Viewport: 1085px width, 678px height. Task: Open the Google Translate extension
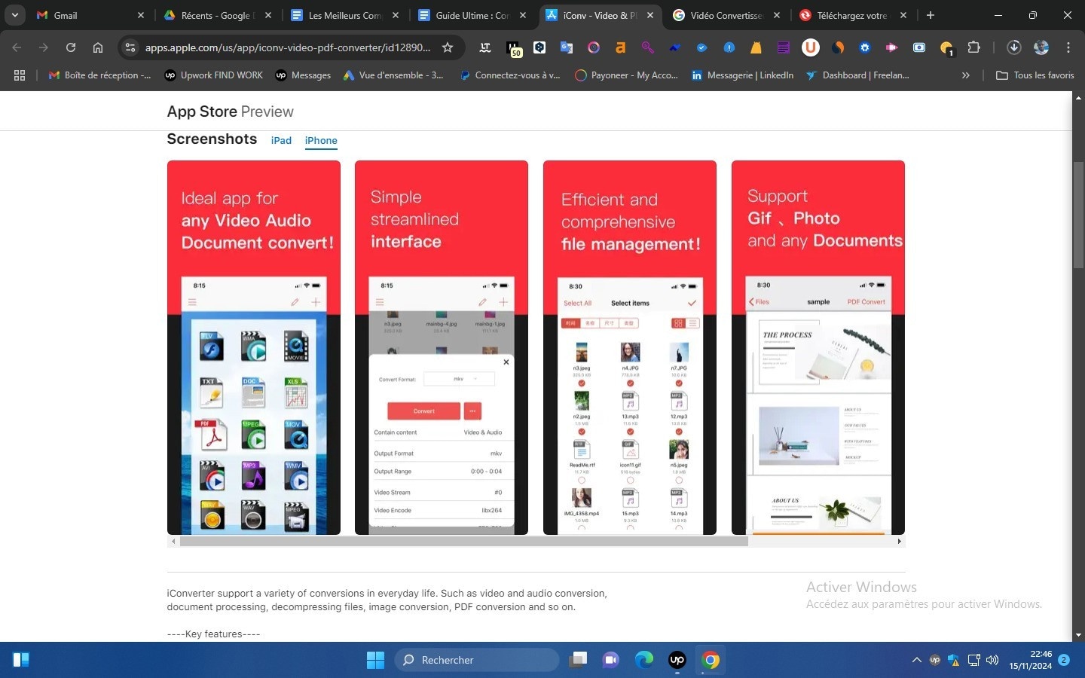coord(567,47)
